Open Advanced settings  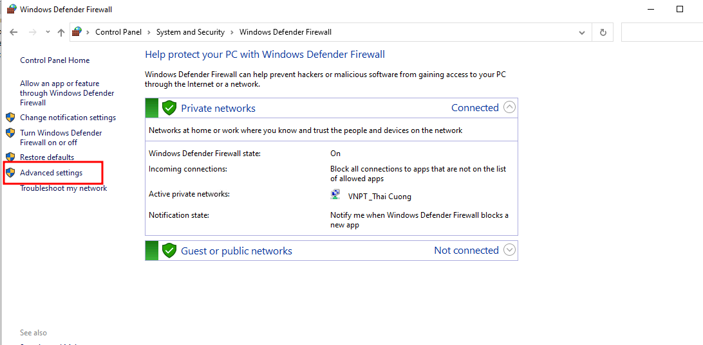[x=51, y=173]
